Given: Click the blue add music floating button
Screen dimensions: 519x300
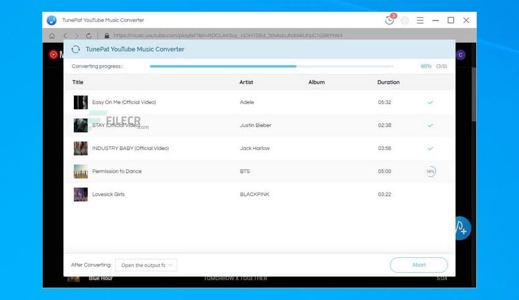Looking at the screenshot, I should tap(463, 228).
